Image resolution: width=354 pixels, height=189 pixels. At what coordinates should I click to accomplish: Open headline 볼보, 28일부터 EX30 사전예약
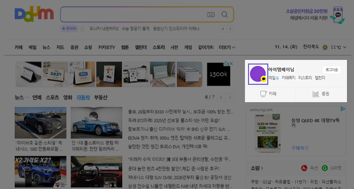coord(181,112)
